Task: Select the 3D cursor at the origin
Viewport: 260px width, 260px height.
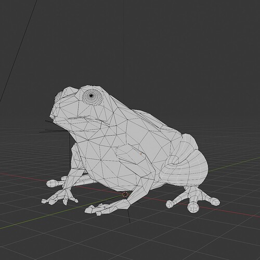Action: point(125,194)
